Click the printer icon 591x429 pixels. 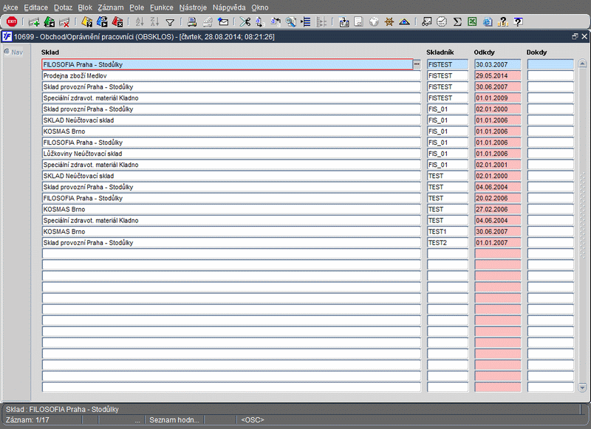(192, 22)
